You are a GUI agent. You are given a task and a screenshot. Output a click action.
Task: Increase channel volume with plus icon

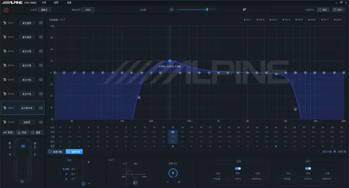(179, 182)
